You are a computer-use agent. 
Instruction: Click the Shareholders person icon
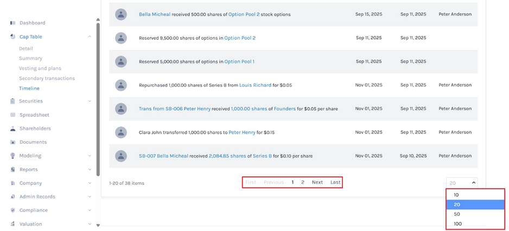point(13,129)
